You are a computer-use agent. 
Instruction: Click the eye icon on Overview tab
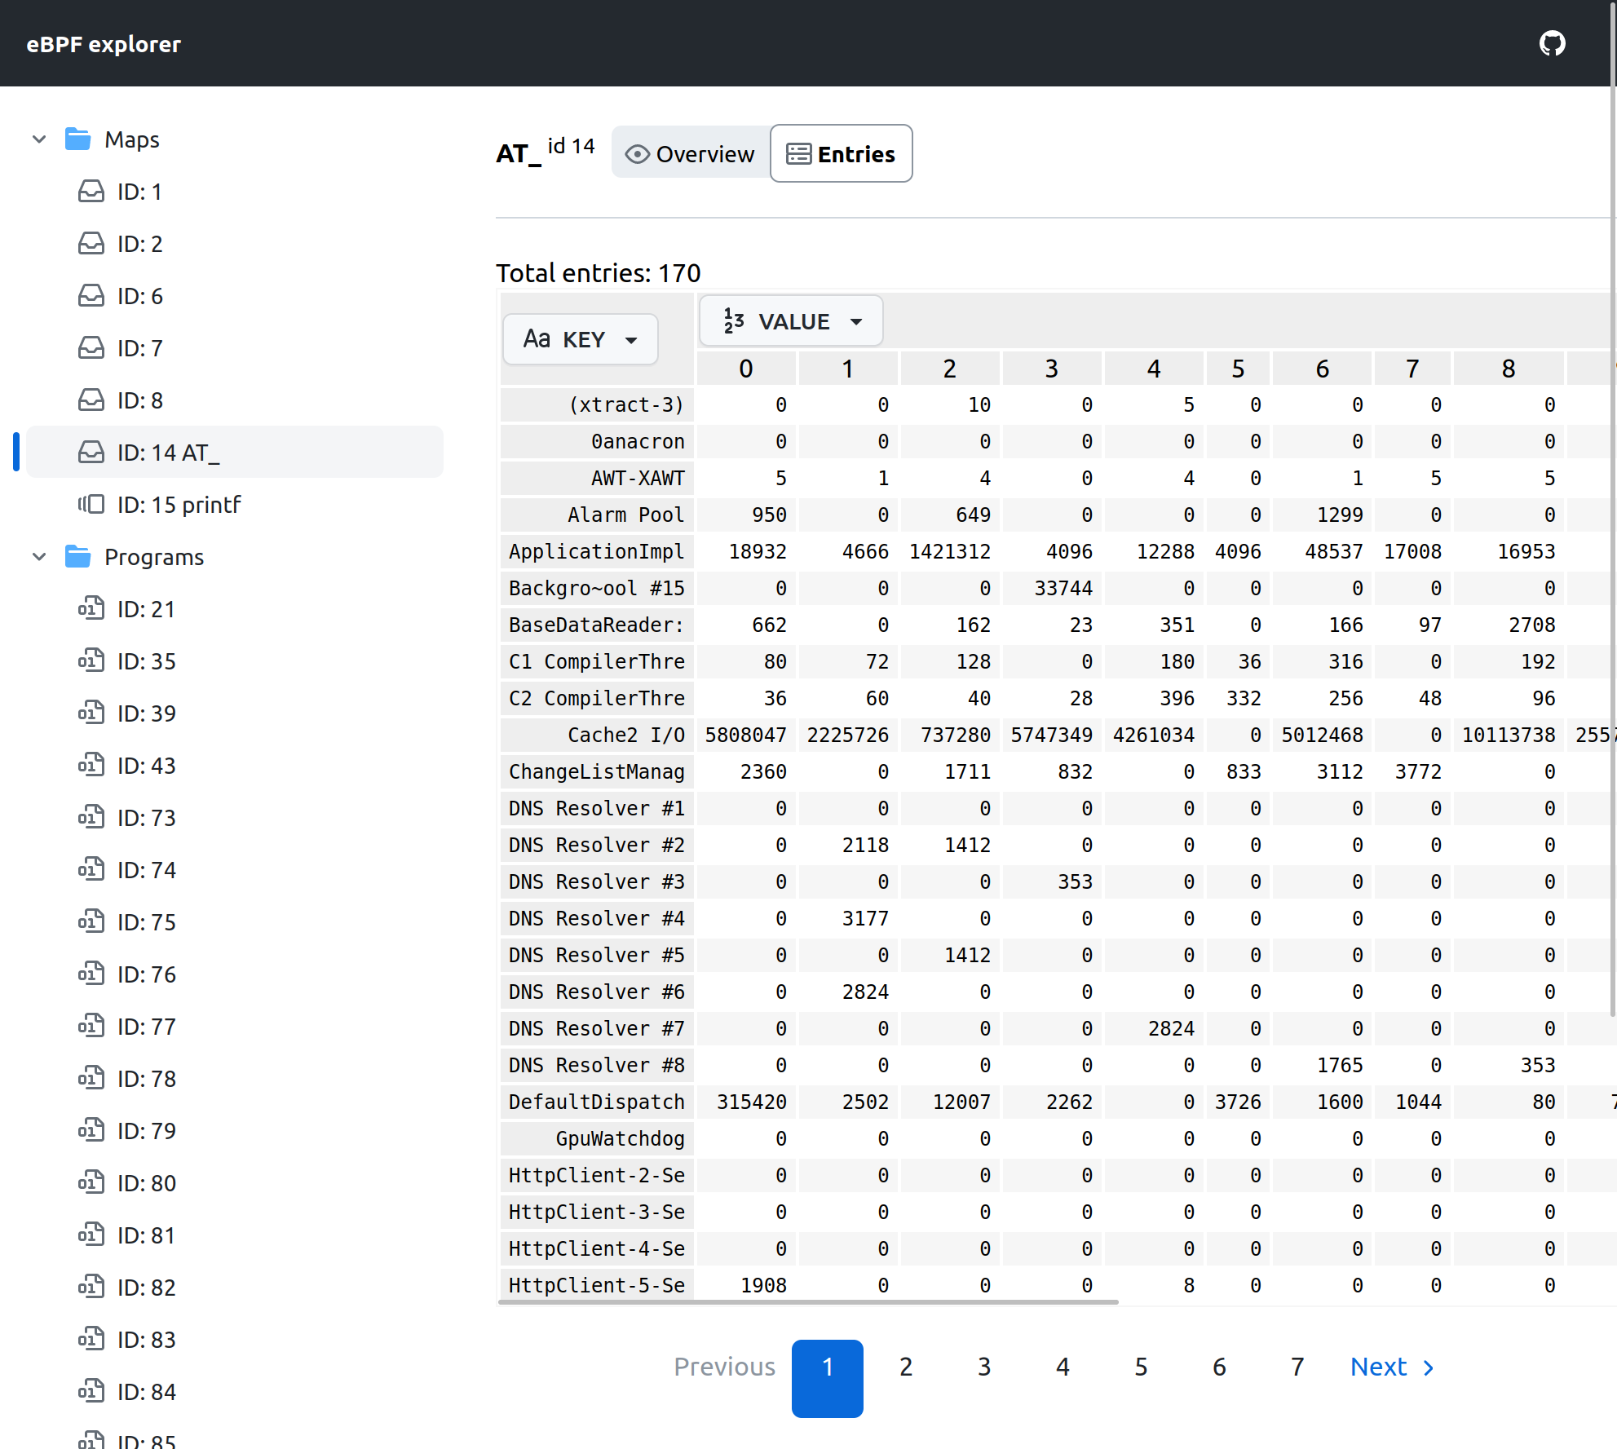[637, 154]
